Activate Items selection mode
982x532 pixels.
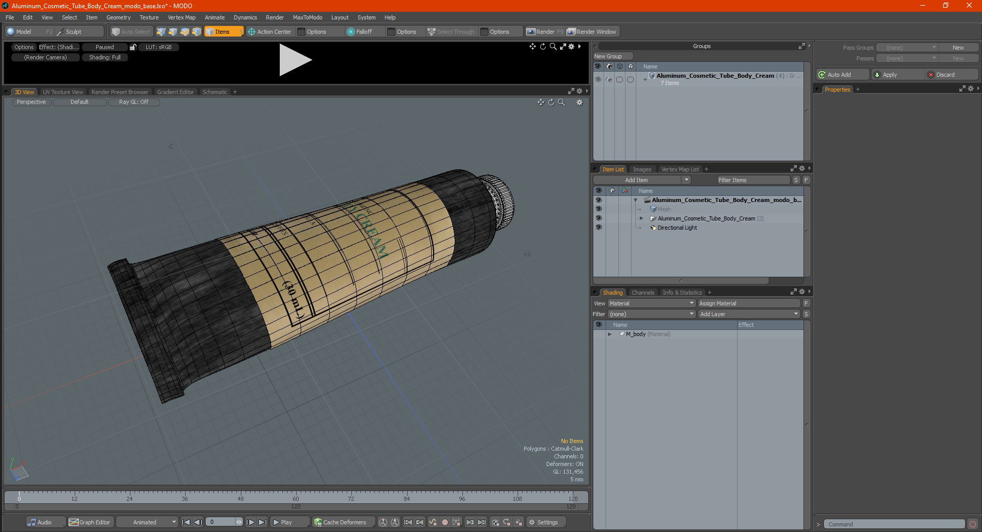(x=224, y=32)
